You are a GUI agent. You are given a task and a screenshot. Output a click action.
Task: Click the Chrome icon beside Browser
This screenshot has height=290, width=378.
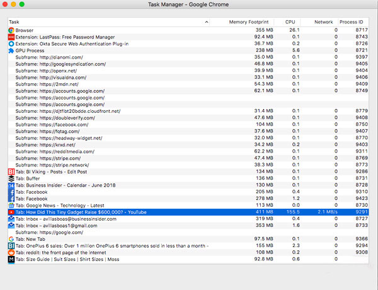click(11, 30)
